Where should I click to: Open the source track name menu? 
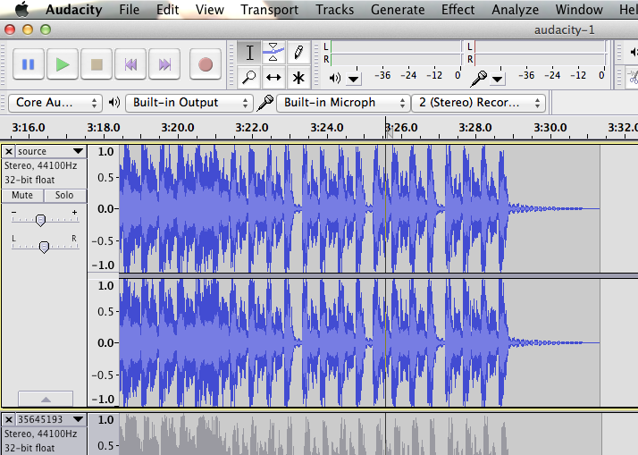51,151
